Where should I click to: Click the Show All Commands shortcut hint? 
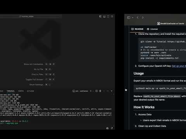39,64
